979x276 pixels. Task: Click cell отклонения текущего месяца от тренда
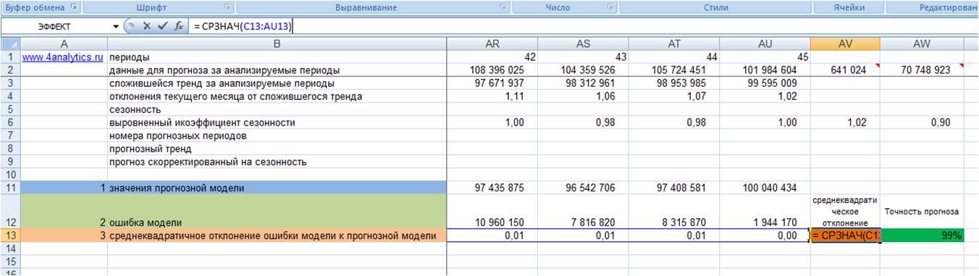[277, 96]
